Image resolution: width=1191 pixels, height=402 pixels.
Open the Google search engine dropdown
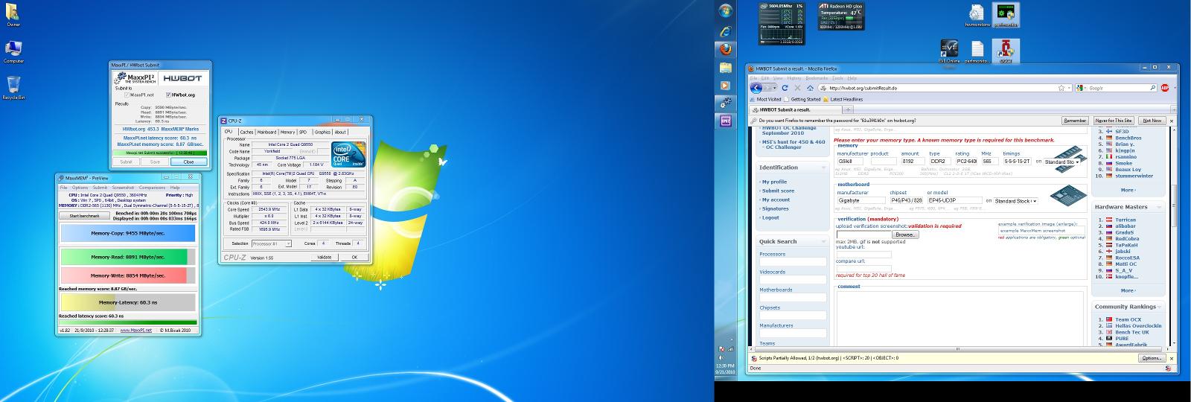pyautogui.click(x=1085, y=88)
